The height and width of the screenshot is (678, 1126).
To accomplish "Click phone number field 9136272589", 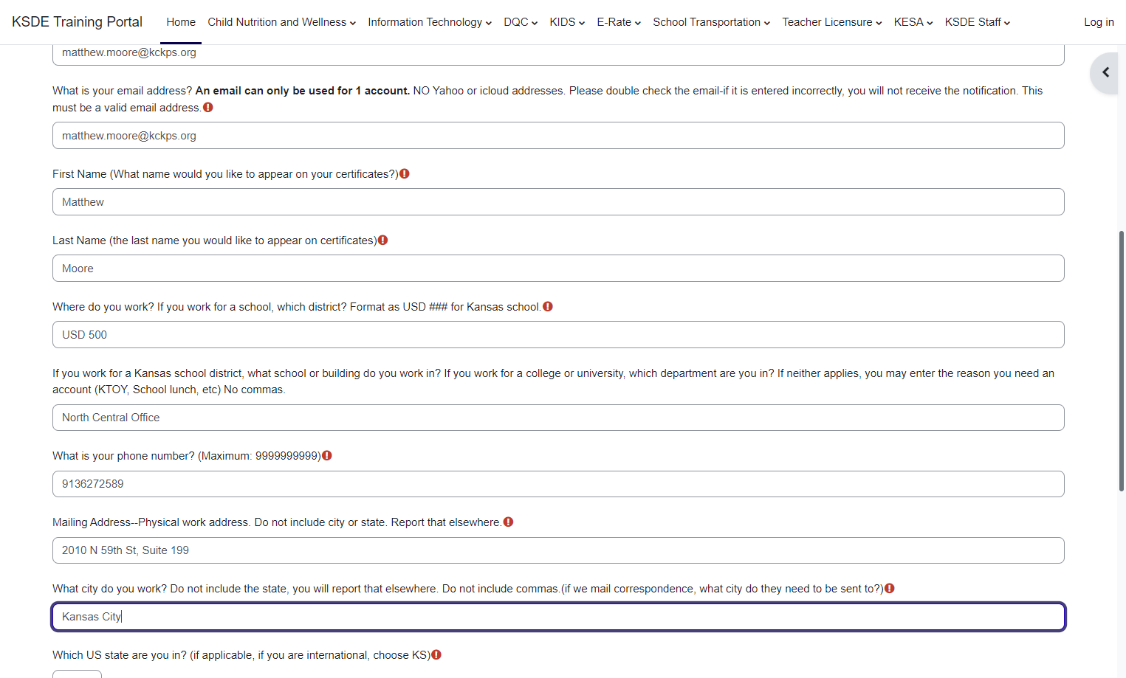I will coord(558,484).
